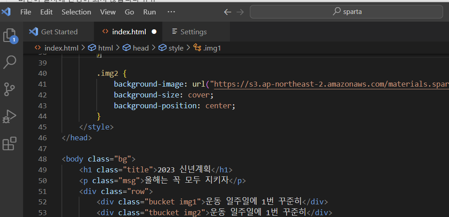The image size is (449, 217).
Task: Click the VS Code logo icon
Action: (6, 12)
